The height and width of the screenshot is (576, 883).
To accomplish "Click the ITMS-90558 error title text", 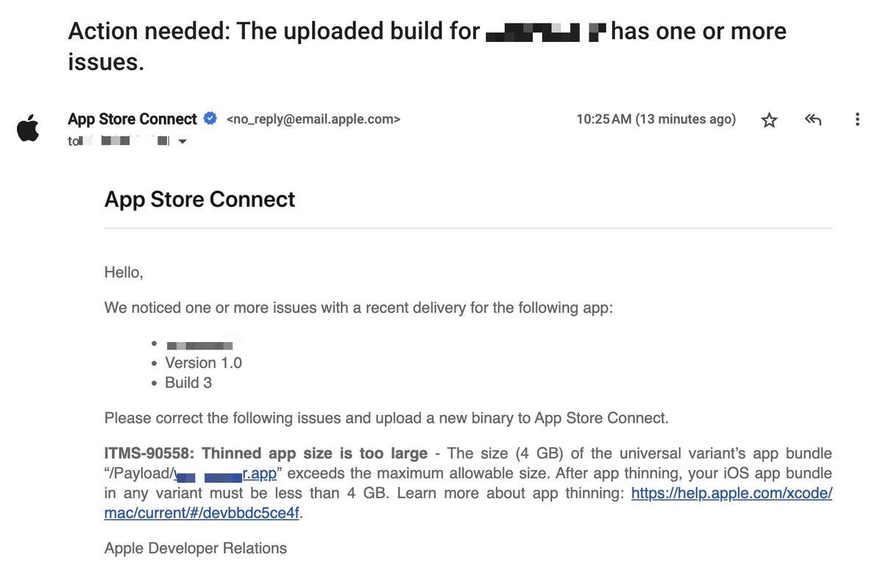I will pos(266,453).
